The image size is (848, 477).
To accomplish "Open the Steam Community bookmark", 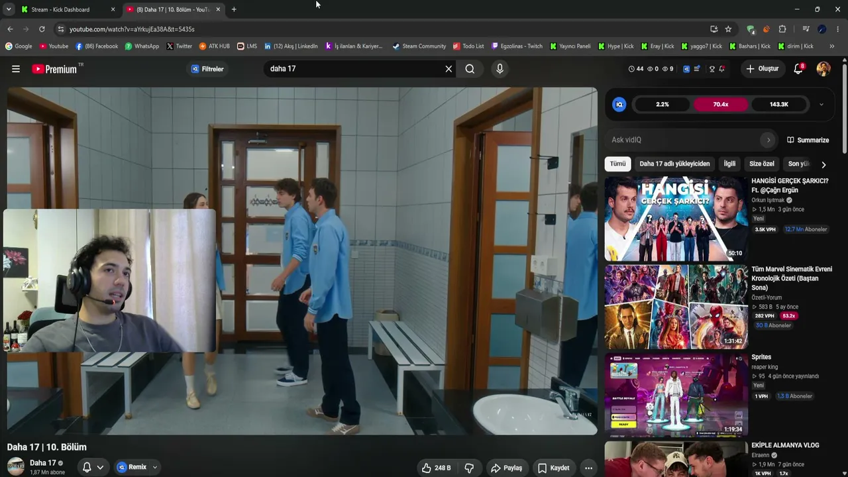I will [x=419, y=46].
